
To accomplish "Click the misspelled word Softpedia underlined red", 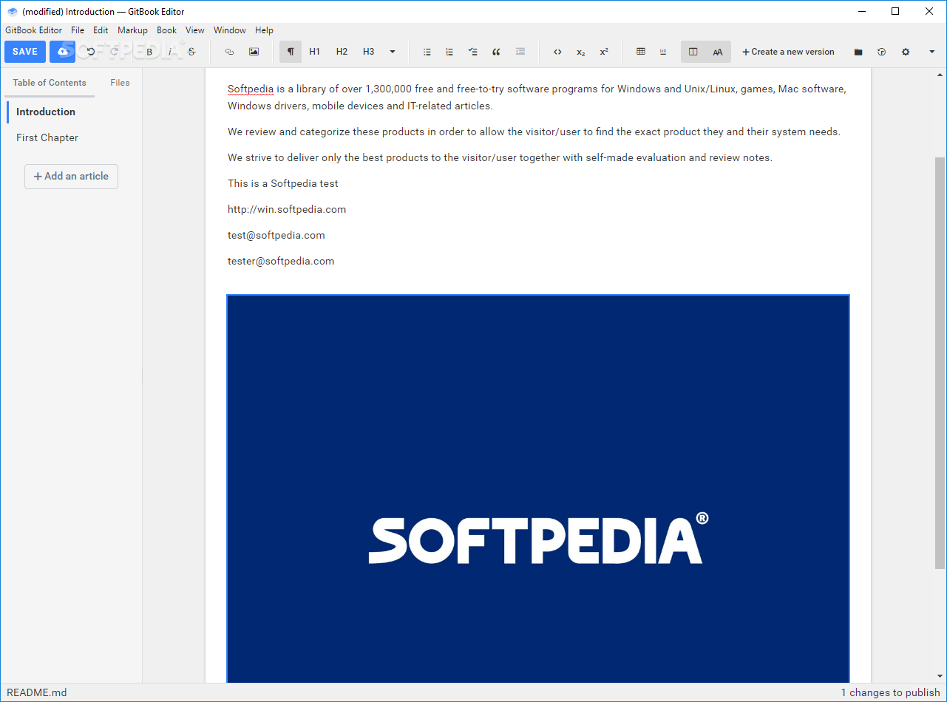I will click(251, 89).
